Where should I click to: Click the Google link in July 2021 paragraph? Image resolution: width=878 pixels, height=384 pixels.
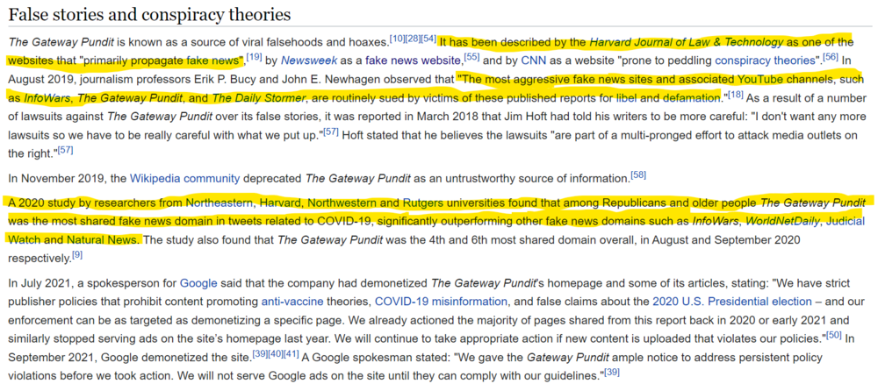tap(197, 284)
